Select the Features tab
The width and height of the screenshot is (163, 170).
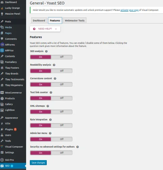pos(55,20)
